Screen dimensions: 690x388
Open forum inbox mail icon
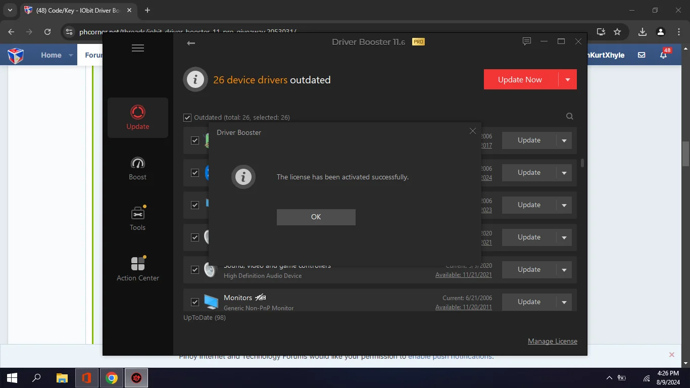point(642,55)
